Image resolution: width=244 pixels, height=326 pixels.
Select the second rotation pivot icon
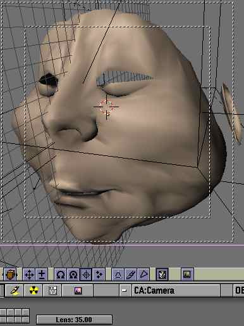(73, 275)
